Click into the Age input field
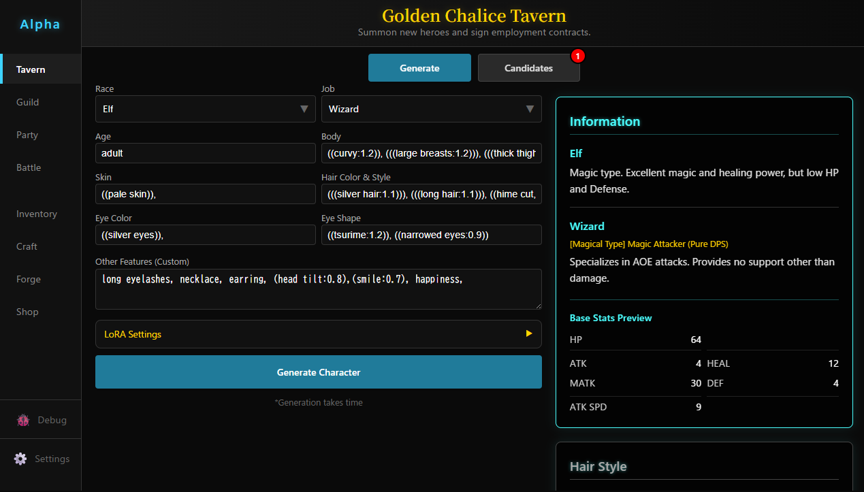The width and height of the screenshot is (864, 492). 206,153
